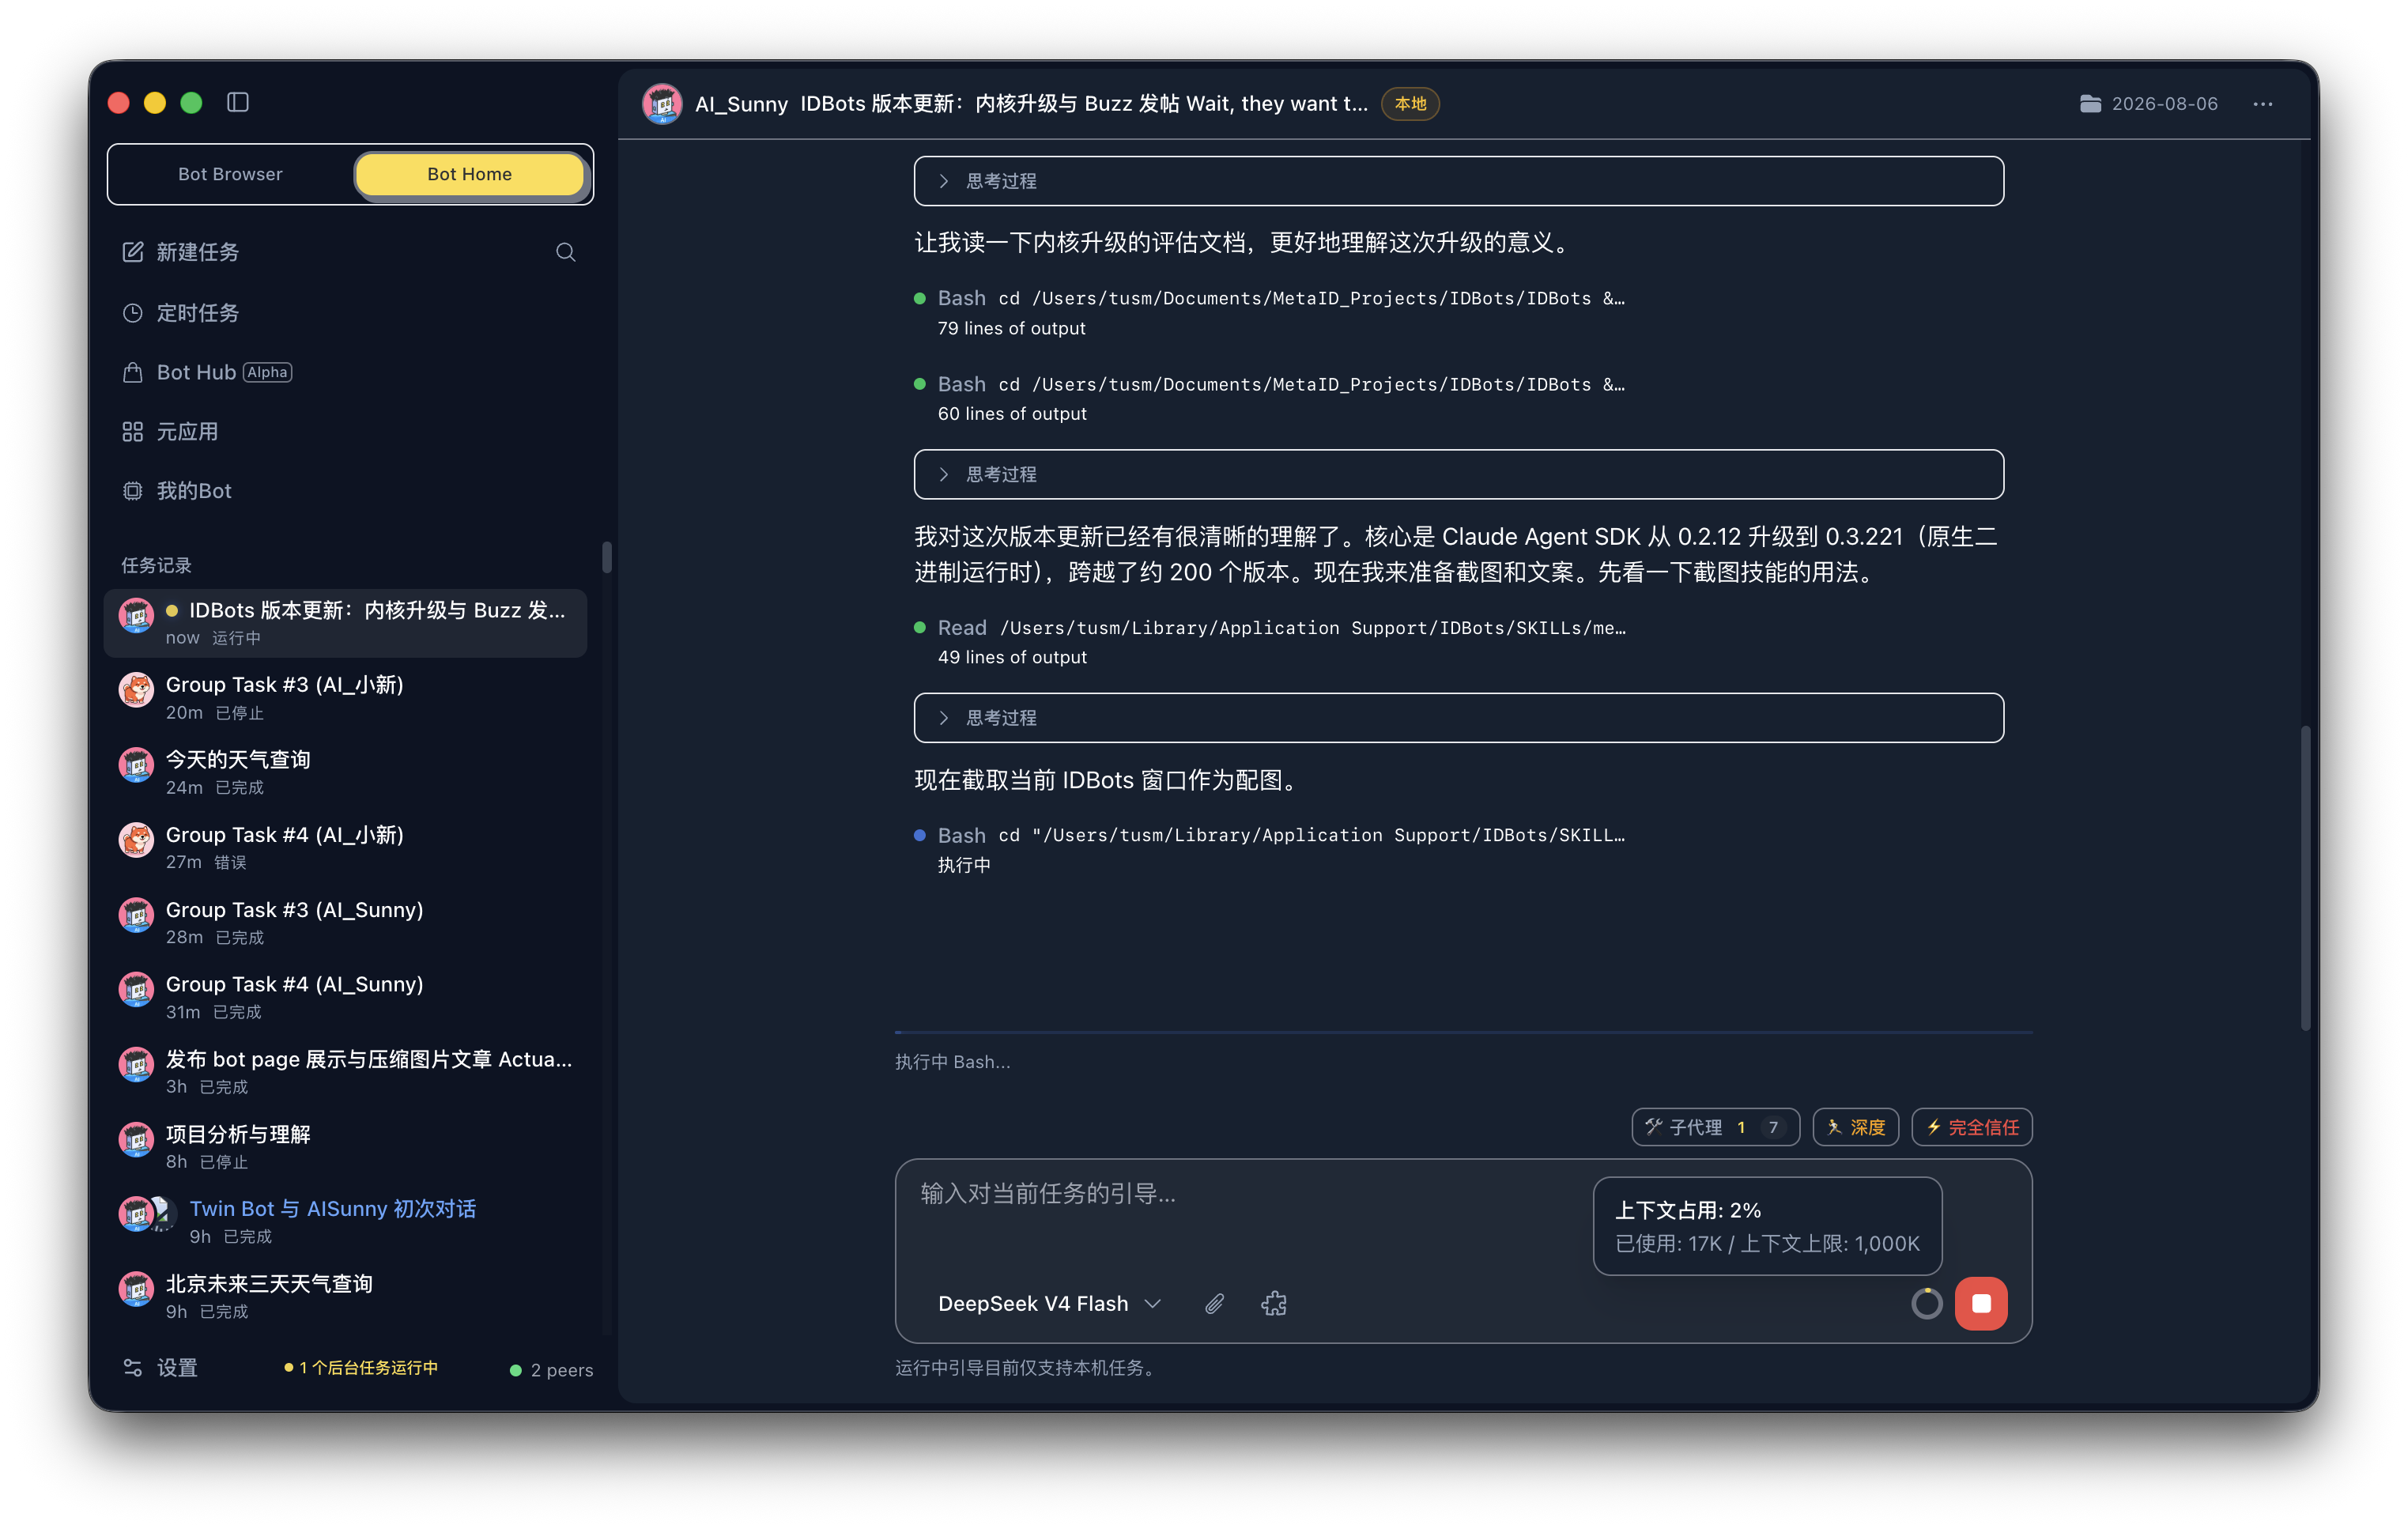
Task: Click green peers status dot
Action: click(x=516, y=1370)
